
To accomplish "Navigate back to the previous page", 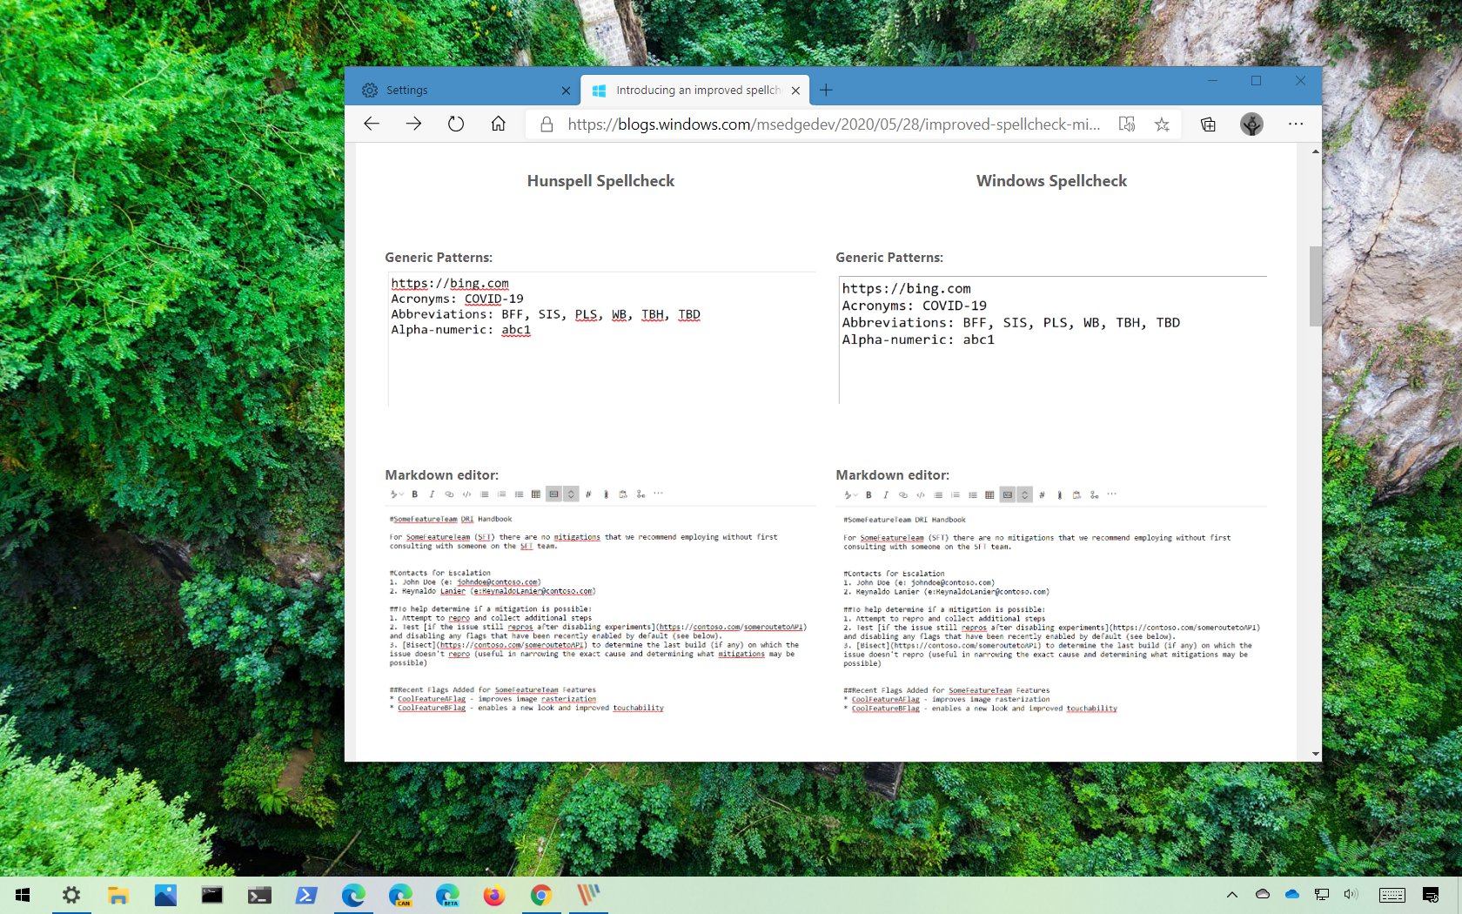I will [x=372, y=124].
